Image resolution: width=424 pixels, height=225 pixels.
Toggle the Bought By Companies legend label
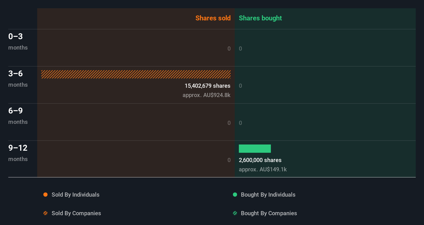pos(269,213)
